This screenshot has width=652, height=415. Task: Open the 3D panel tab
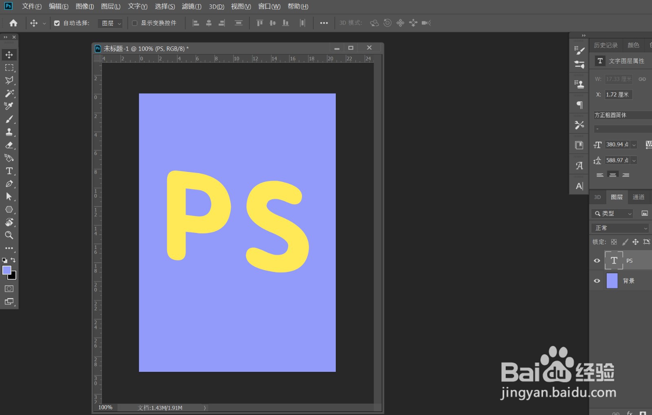[597, 197]
